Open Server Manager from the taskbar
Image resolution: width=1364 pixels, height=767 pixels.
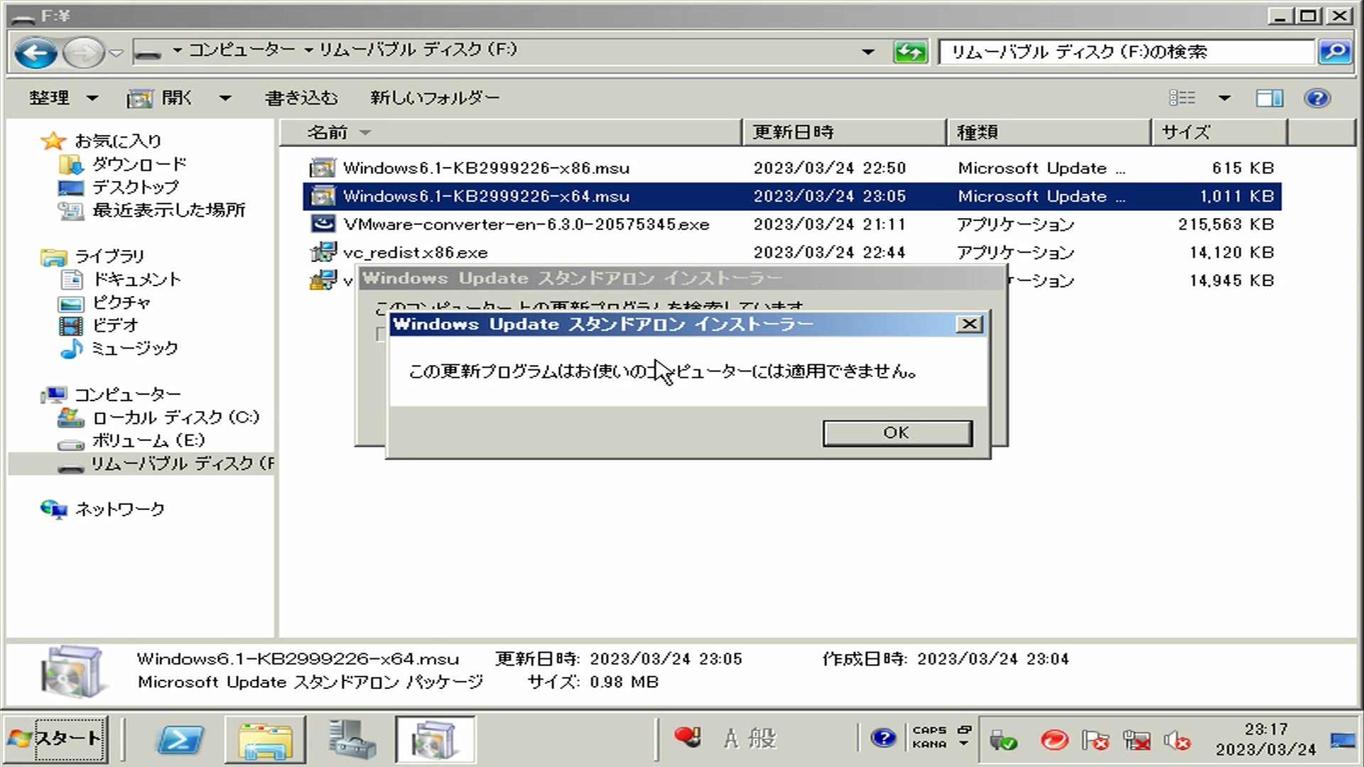point(352,739)
